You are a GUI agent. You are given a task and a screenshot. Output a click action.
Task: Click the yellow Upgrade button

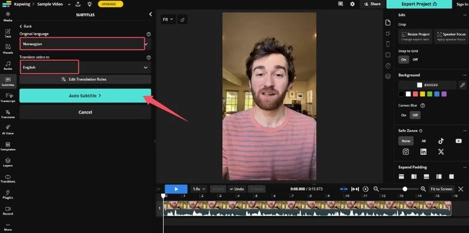[x=110, y=4]
